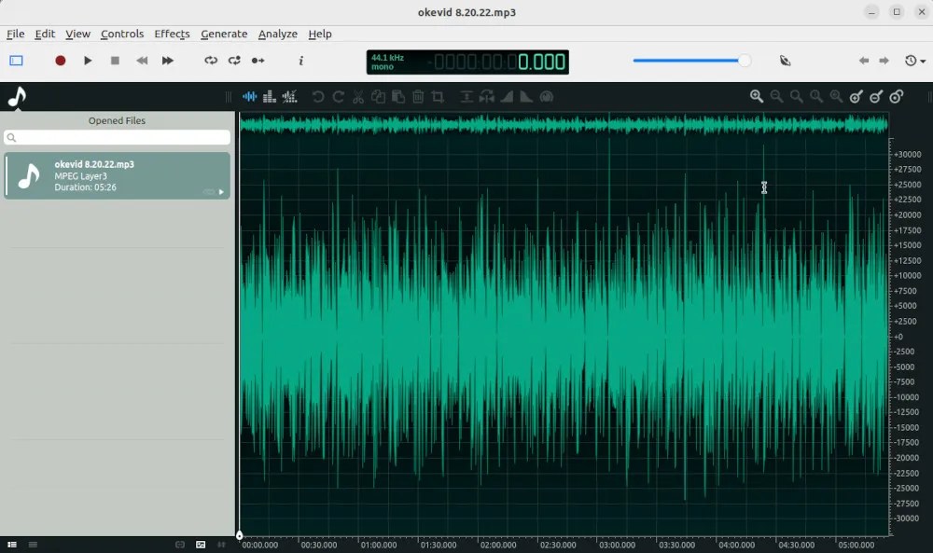
Task: Expand okevid 8.20.22.mp3 file details
Action: [x=221, y=190]
